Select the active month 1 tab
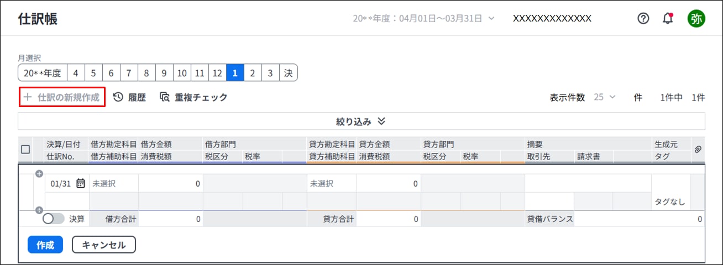 coord(235,73)
